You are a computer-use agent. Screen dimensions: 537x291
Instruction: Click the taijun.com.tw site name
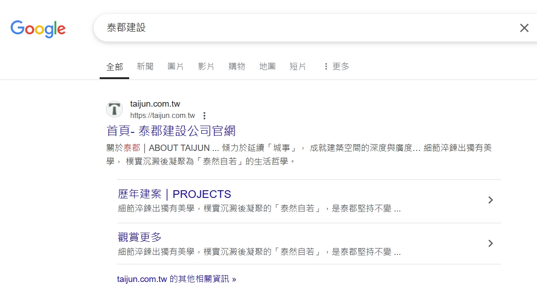pos(155,104)
